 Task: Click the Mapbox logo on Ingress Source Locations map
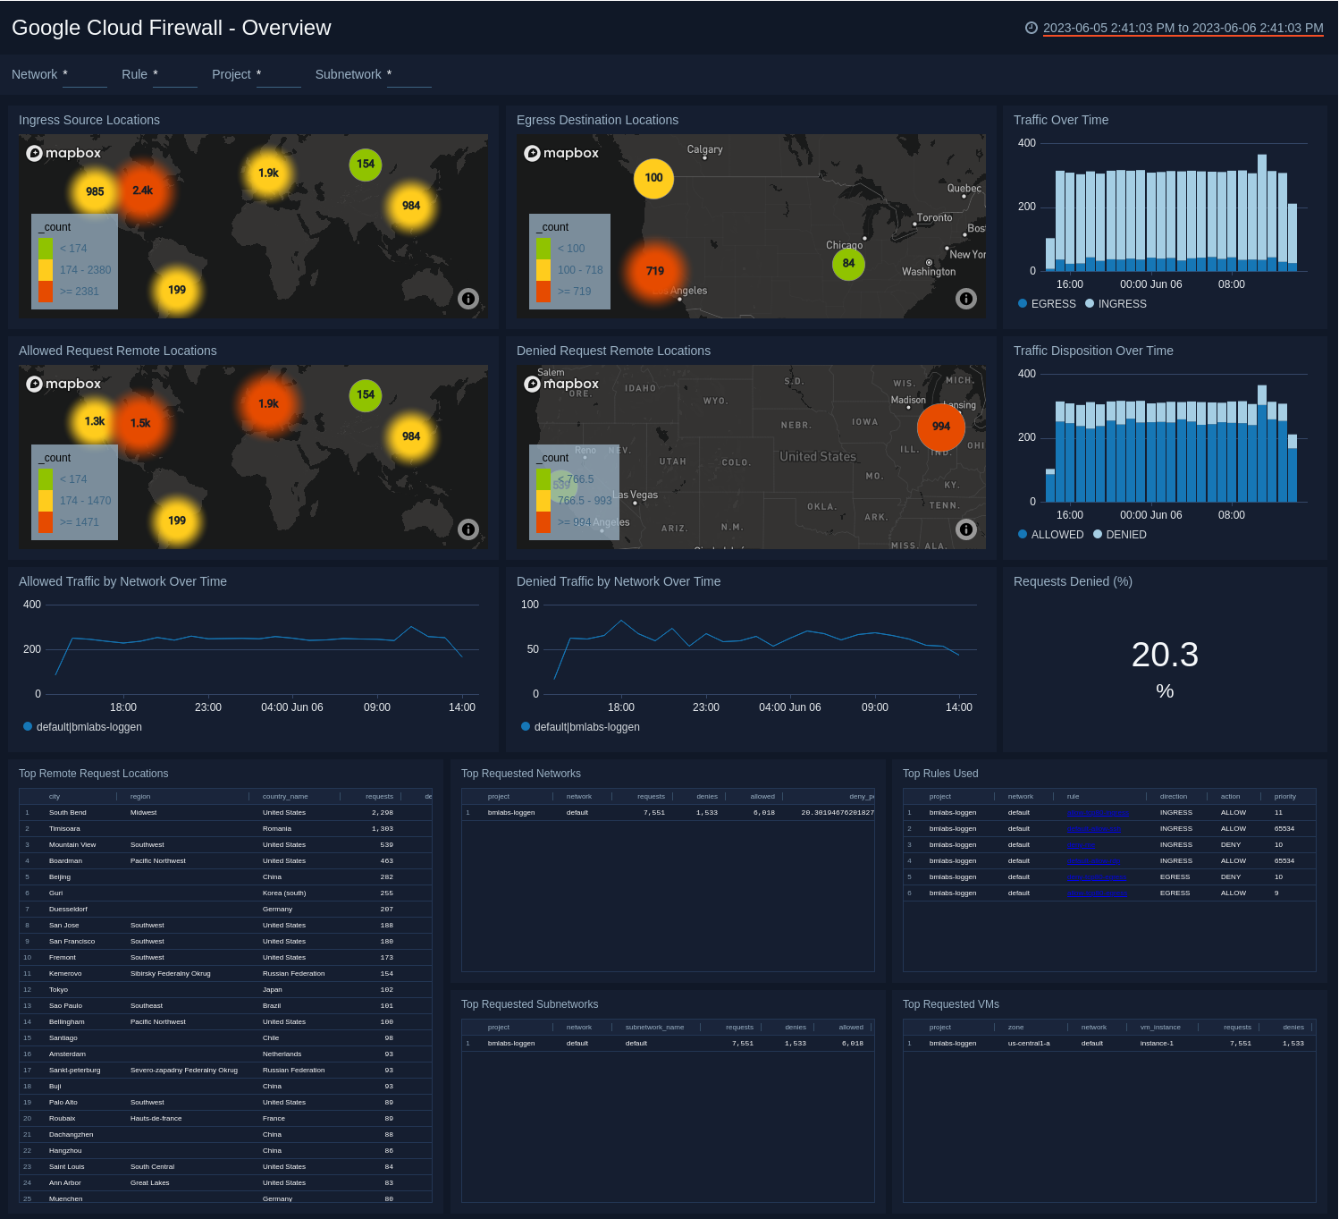63,153
